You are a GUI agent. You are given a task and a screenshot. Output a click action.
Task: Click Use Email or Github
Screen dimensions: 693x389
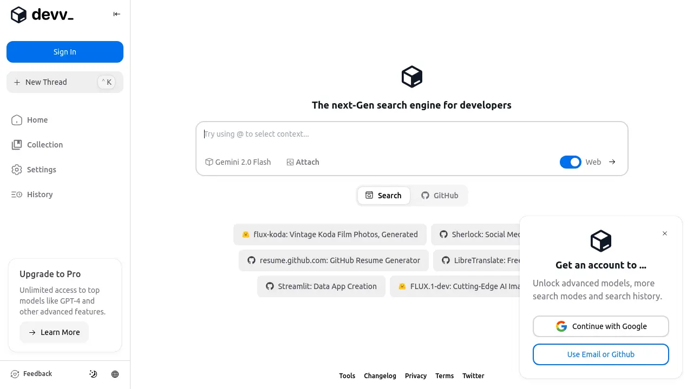point(601,354)
